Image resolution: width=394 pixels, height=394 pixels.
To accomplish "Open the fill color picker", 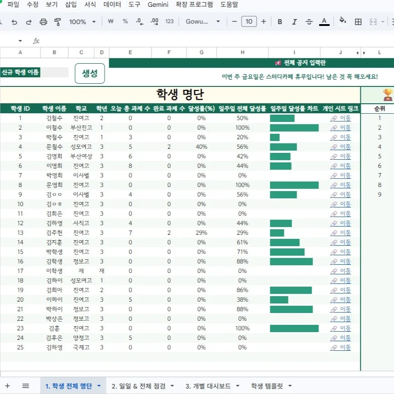I will (x=343, y=20).
